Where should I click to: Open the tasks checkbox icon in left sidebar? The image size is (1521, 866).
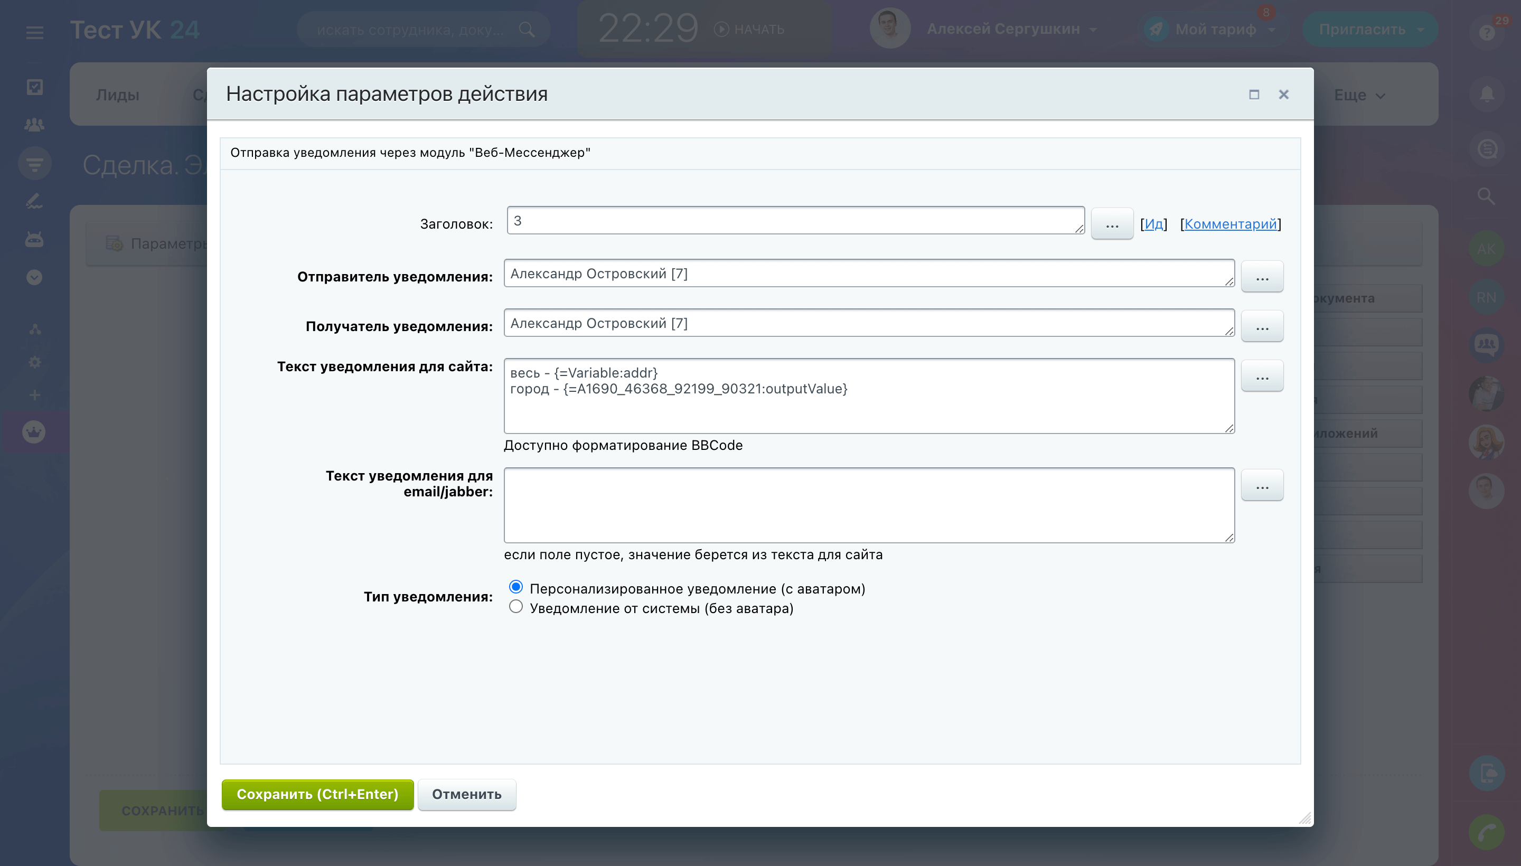point(34,88)
